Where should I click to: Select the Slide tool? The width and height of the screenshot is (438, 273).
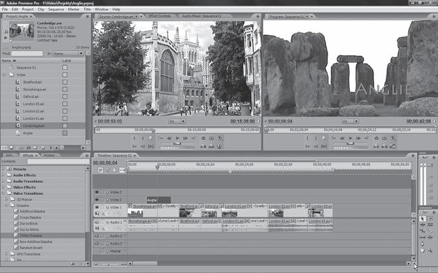(430, 237)
